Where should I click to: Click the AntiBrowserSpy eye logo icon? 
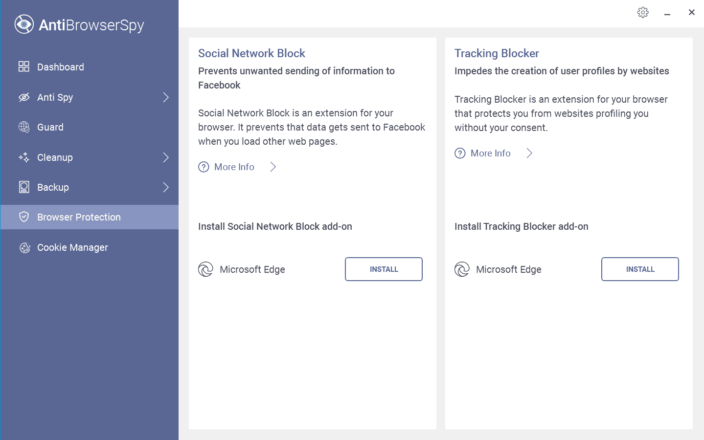[24, 24]
